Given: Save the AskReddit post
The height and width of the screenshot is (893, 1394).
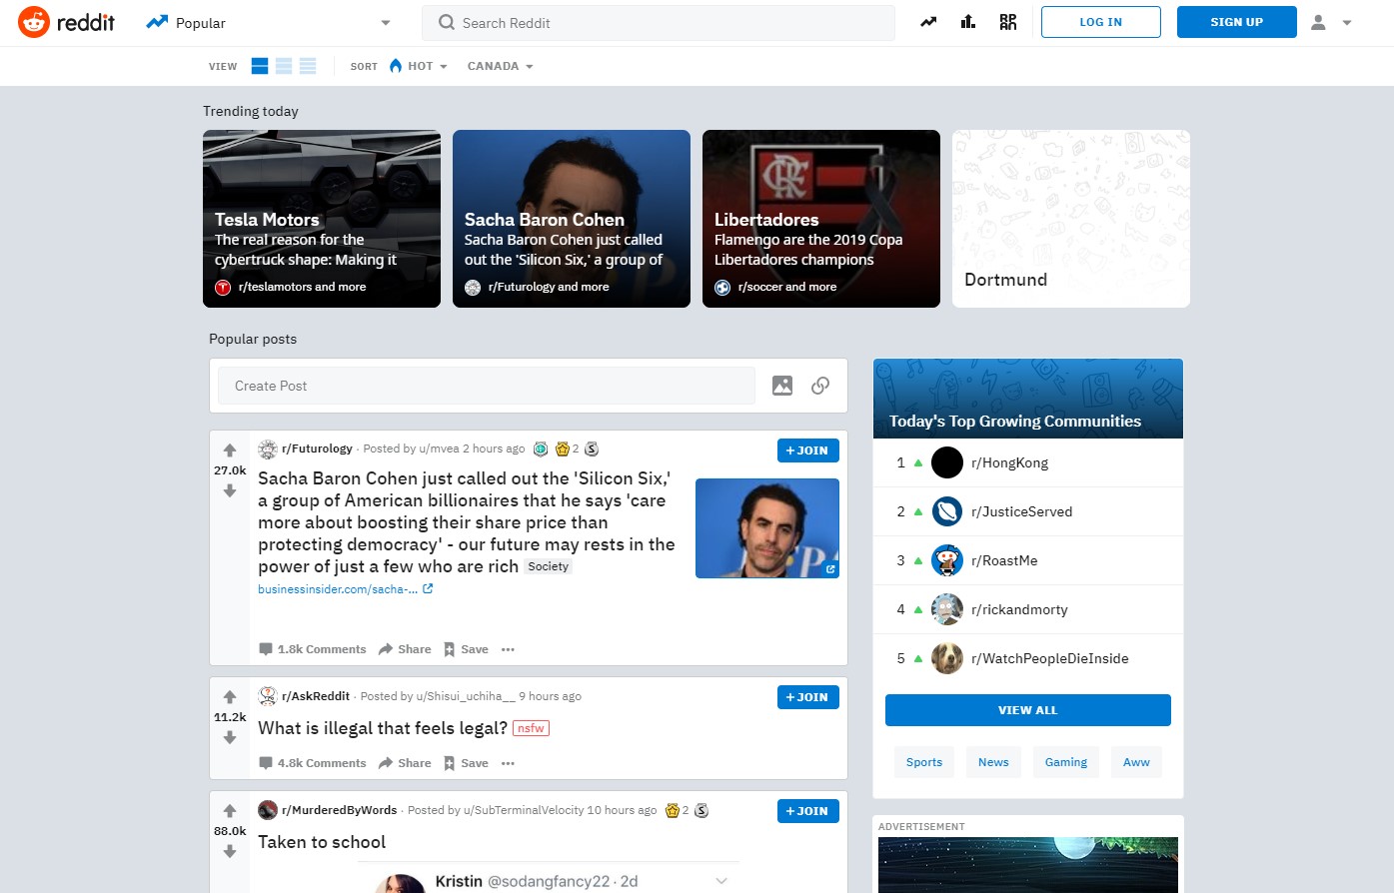Looking at the screenshot, I should point(466,763).
